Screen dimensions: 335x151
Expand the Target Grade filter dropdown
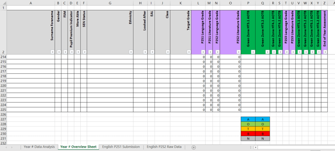click(189, 52)
